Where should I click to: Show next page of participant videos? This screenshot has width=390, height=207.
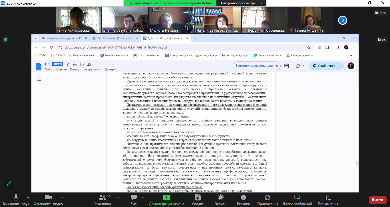click(343, 20)
